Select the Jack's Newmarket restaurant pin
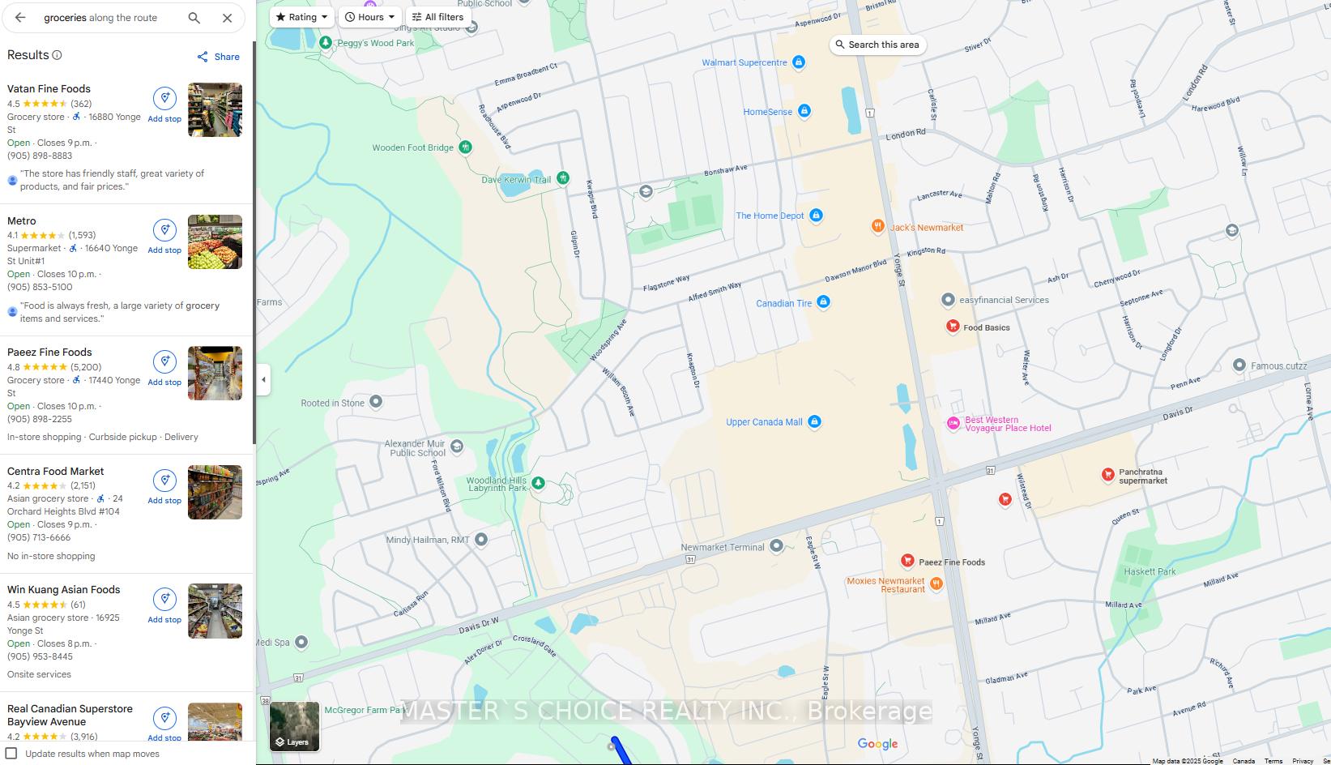Viewport: 1331px width, 765px height. [x=877, y=226]
